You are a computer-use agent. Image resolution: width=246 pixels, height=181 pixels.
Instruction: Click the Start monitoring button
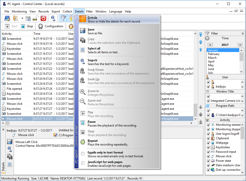[x=11, y=26]
